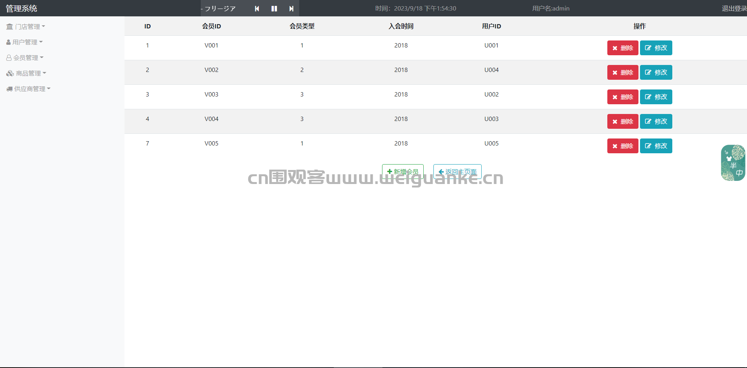The width and height of the screenshot is (747, 368).
Task: Click 返回主页面 to return home
Action: (458, 172)
